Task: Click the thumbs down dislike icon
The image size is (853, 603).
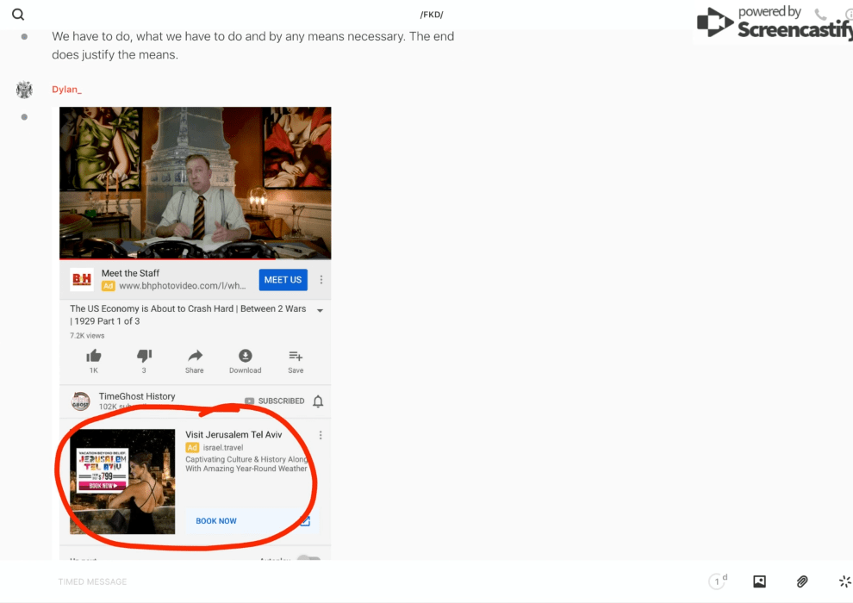Action: click(x=144, y=357)
